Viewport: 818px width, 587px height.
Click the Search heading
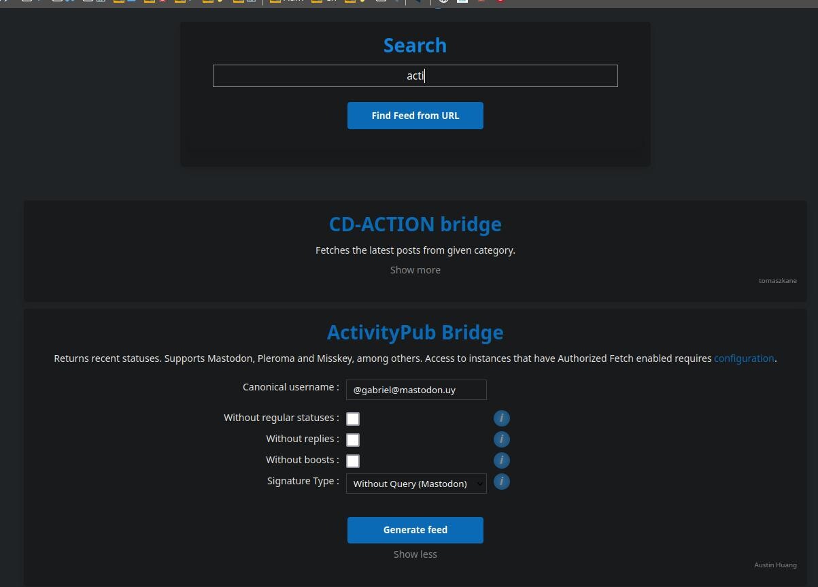(415, 46)
